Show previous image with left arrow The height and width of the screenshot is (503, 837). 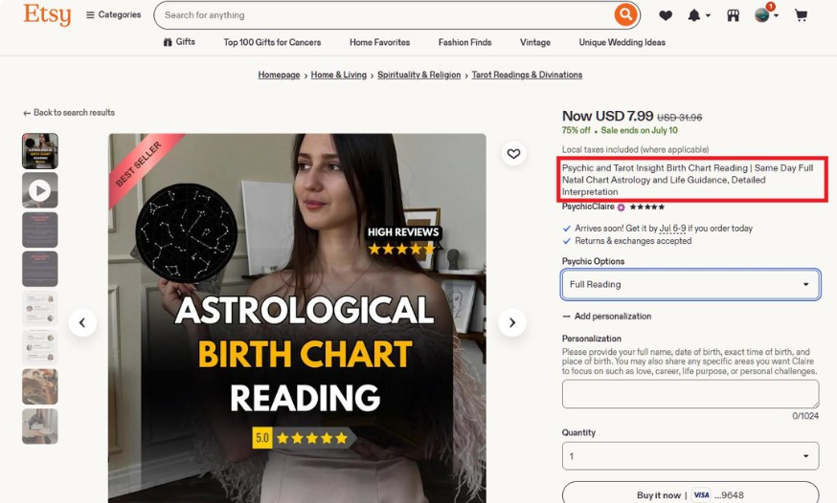tap(82, 322)
